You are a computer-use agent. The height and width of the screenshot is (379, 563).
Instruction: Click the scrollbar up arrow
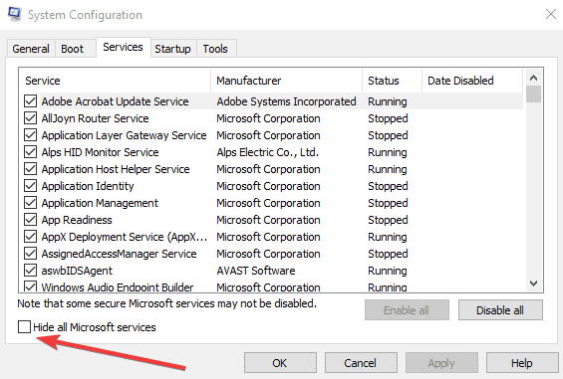(x=533, y=78)
